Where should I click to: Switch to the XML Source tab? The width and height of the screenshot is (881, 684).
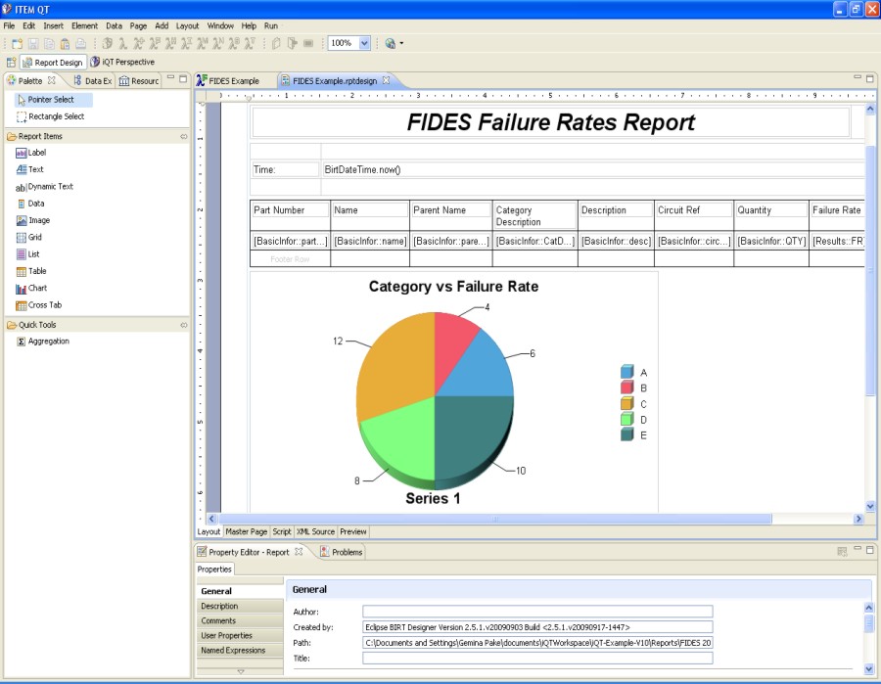tap(315, 532)
